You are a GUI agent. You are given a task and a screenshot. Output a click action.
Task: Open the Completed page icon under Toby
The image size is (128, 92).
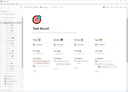click(x=34, y=45)
